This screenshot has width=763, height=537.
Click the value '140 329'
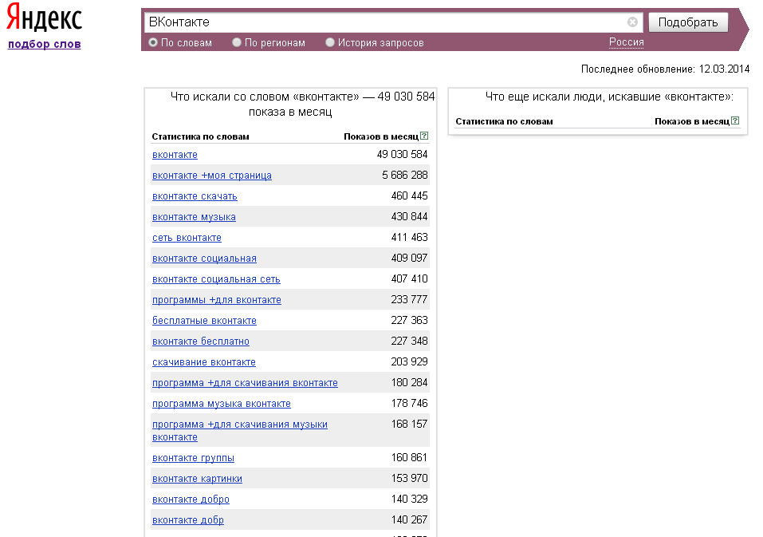(409, 499)
